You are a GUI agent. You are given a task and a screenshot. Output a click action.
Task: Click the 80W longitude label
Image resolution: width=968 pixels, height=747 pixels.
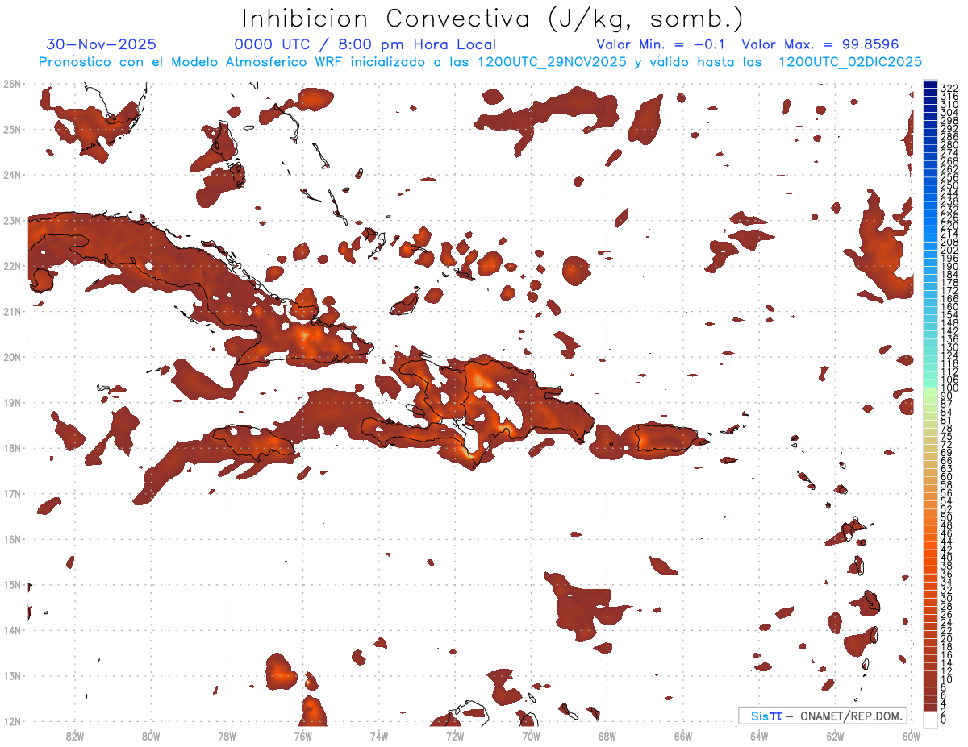[x=151, y=736]
